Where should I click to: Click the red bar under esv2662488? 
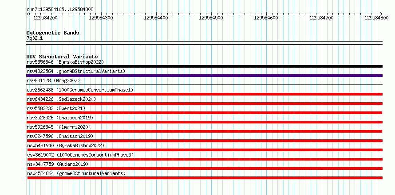[x=204, y=94]
